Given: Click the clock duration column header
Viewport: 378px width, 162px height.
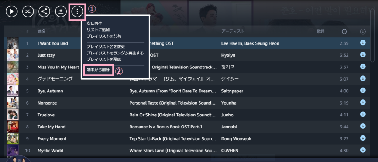Looking at the screenshot, I should 344,32.
